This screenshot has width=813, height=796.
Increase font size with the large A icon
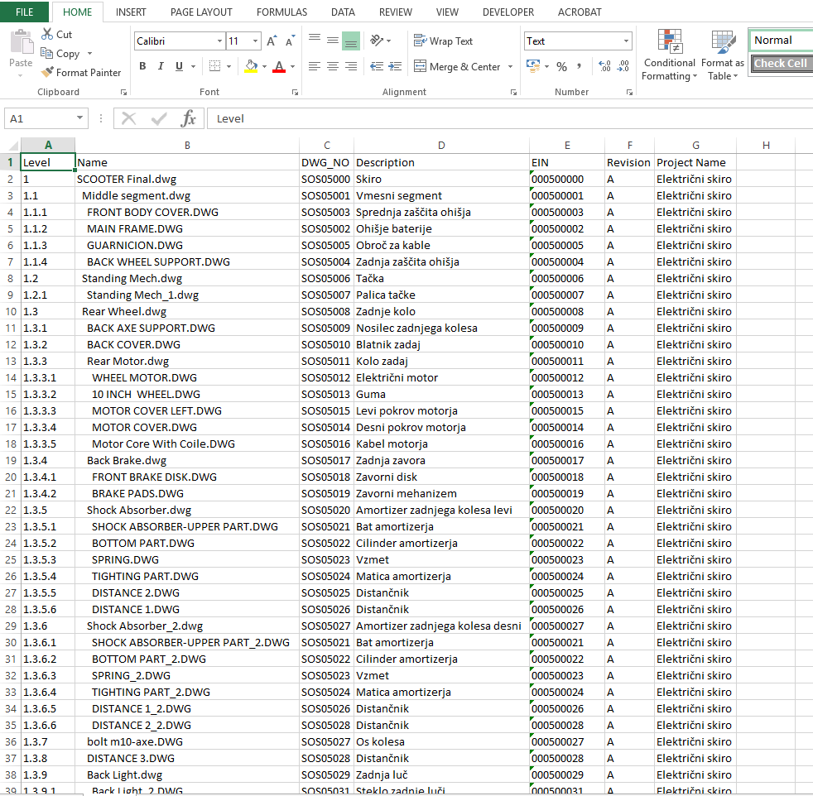(272, 41)
